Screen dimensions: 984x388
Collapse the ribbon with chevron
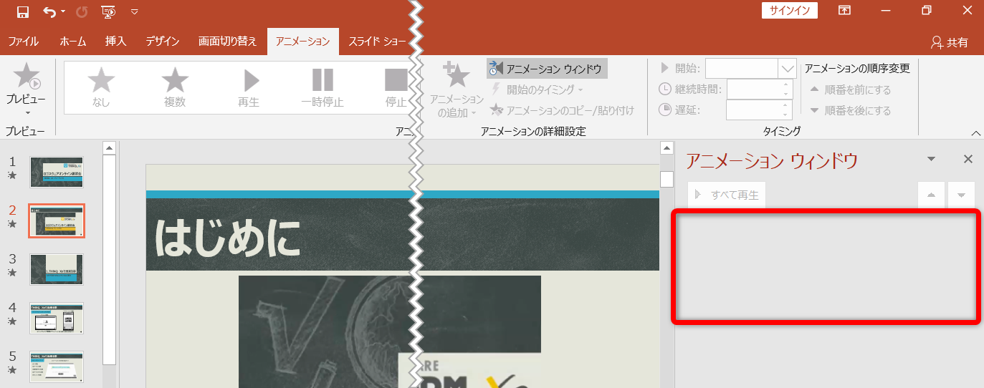(975, 133)
